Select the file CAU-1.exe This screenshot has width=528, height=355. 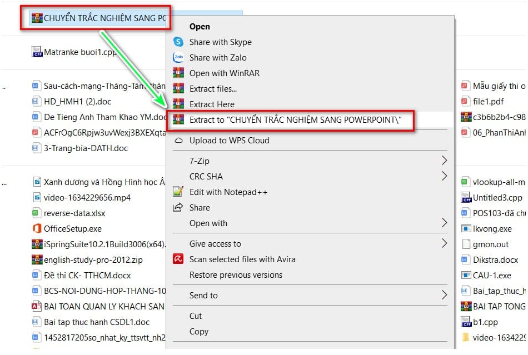(486, 275)
